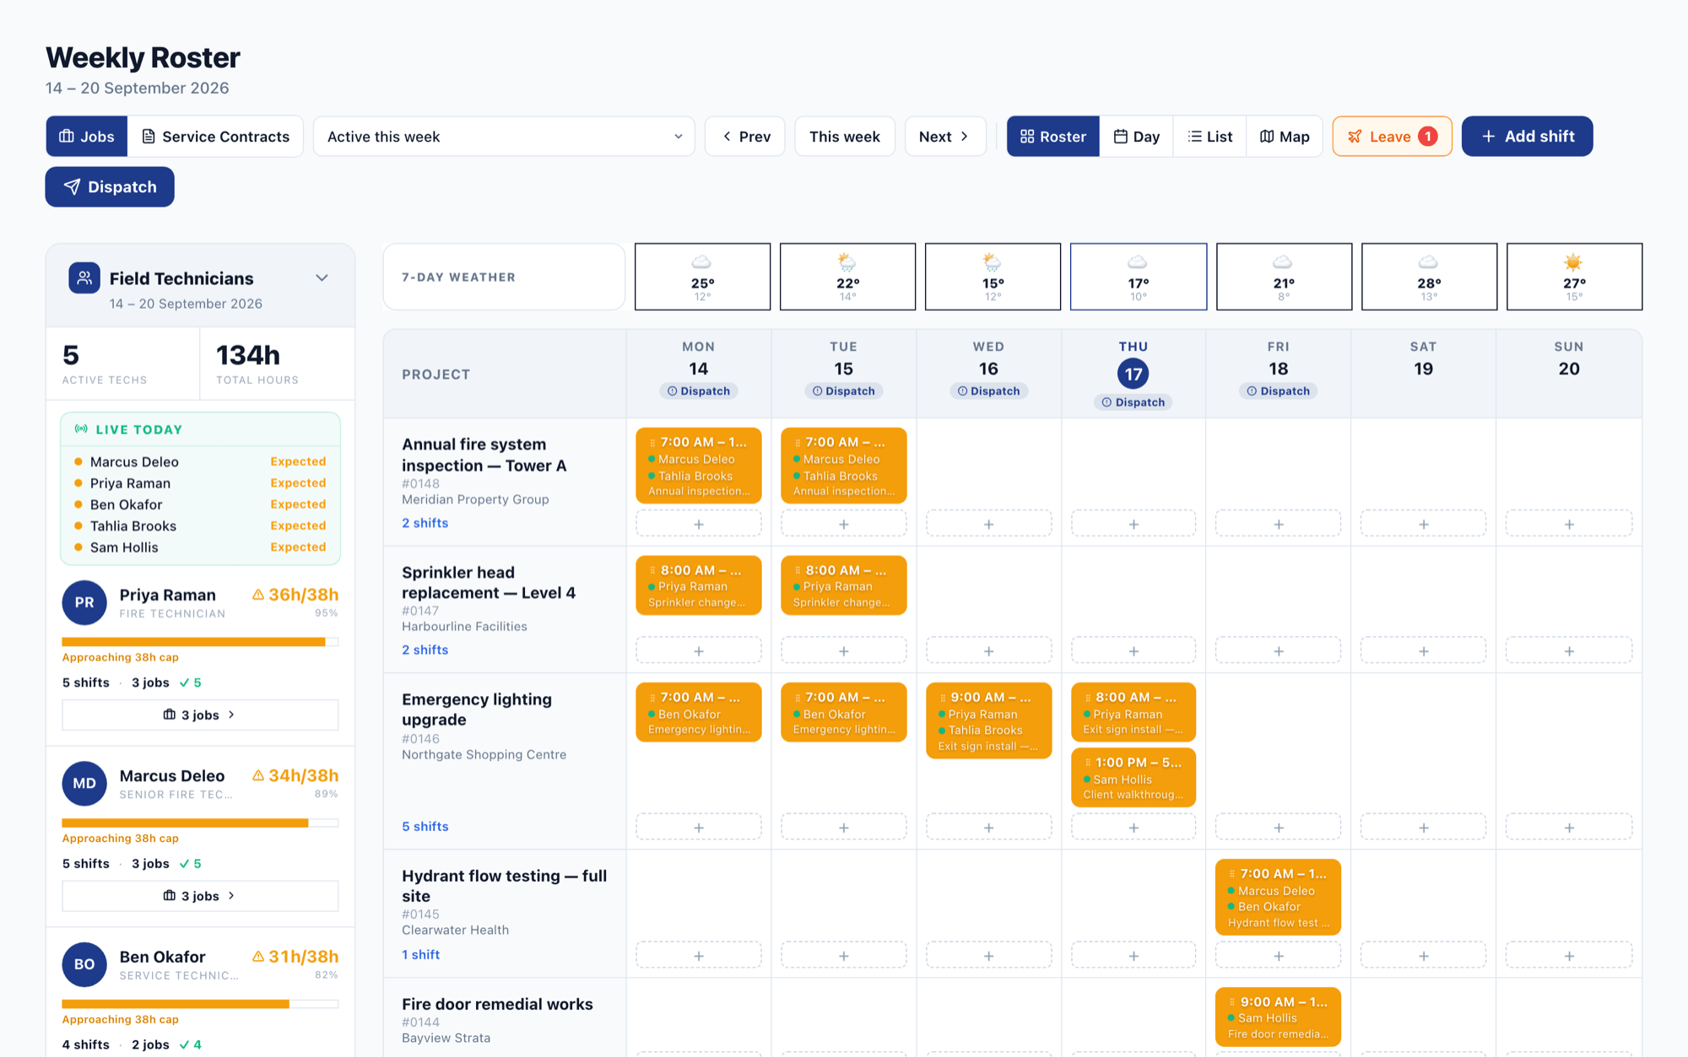Dispatch Wednesday 16 shifts
The width and height of the screenshot is (1688, 1057).
[988, 391]
